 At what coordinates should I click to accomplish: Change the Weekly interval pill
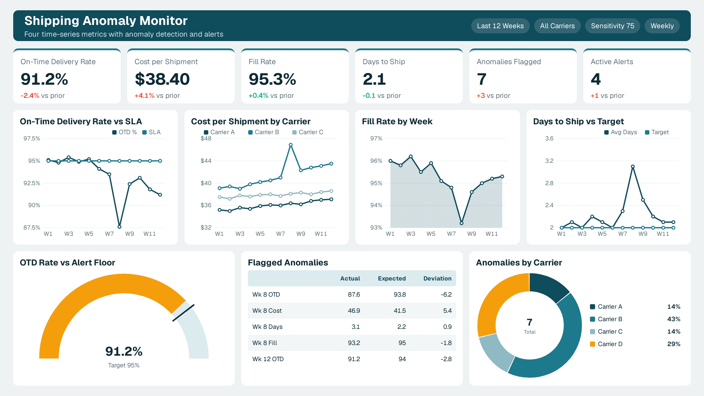(662, 26)
